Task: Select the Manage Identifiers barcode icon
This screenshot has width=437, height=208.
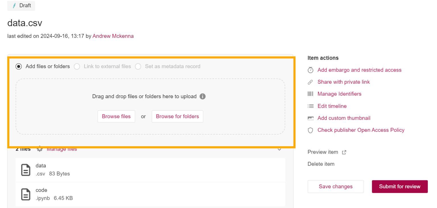Action: [310, 94]
